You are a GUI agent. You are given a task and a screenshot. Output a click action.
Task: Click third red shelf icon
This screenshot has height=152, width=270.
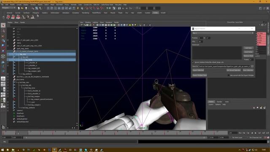(x=18, y=17)
